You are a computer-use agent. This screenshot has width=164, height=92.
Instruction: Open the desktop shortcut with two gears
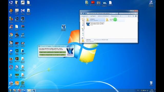[x=11, y=44]
